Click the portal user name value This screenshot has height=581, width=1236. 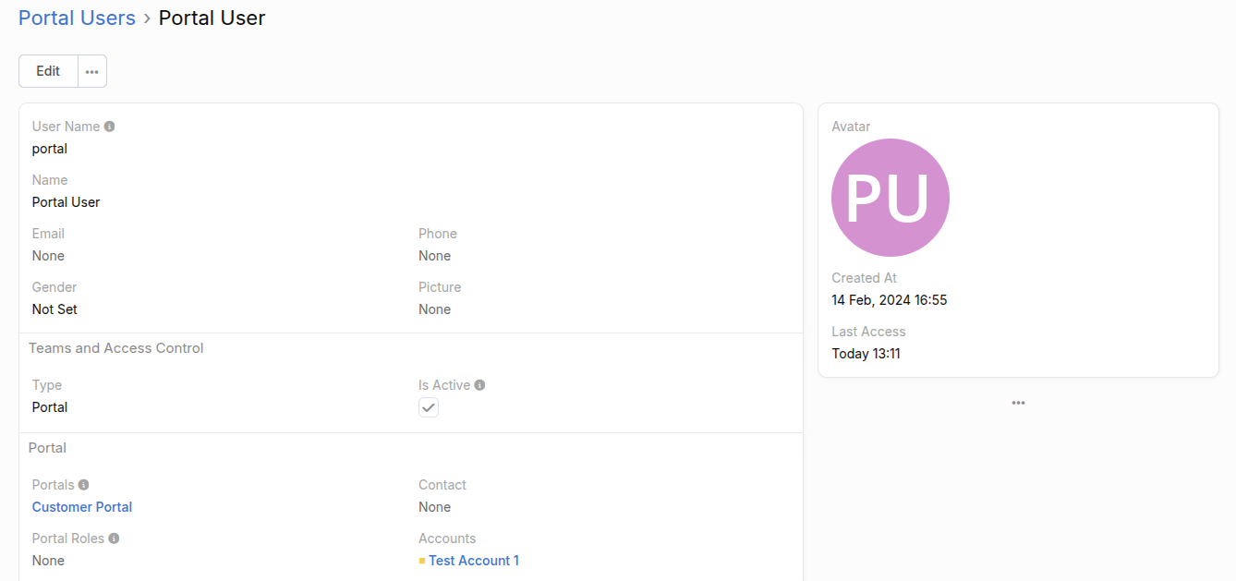click(50, 149)
